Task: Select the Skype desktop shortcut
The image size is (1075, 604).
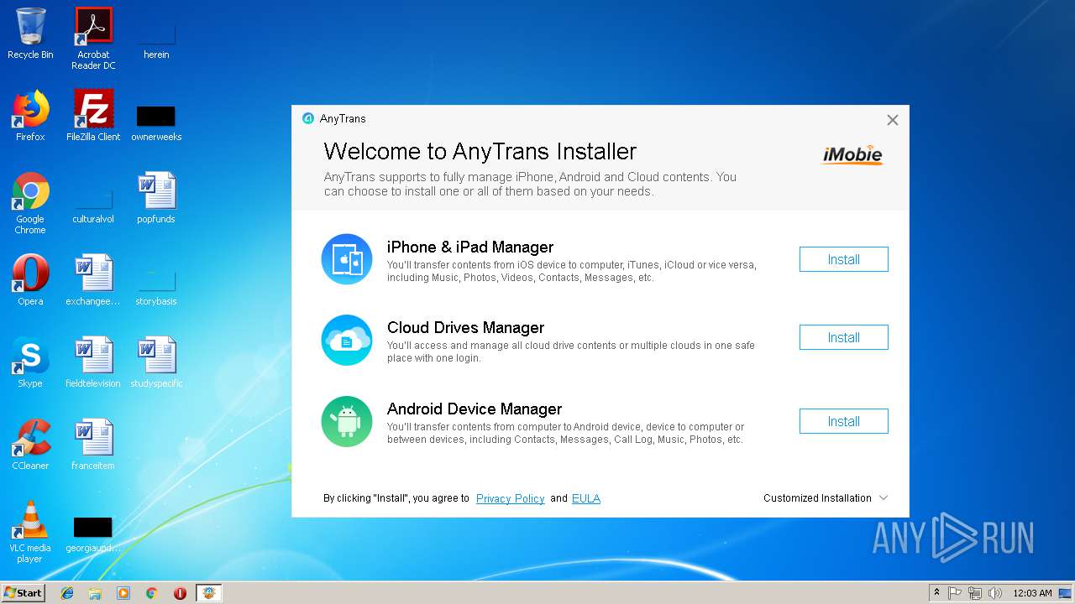Action: tap(30, 362)
